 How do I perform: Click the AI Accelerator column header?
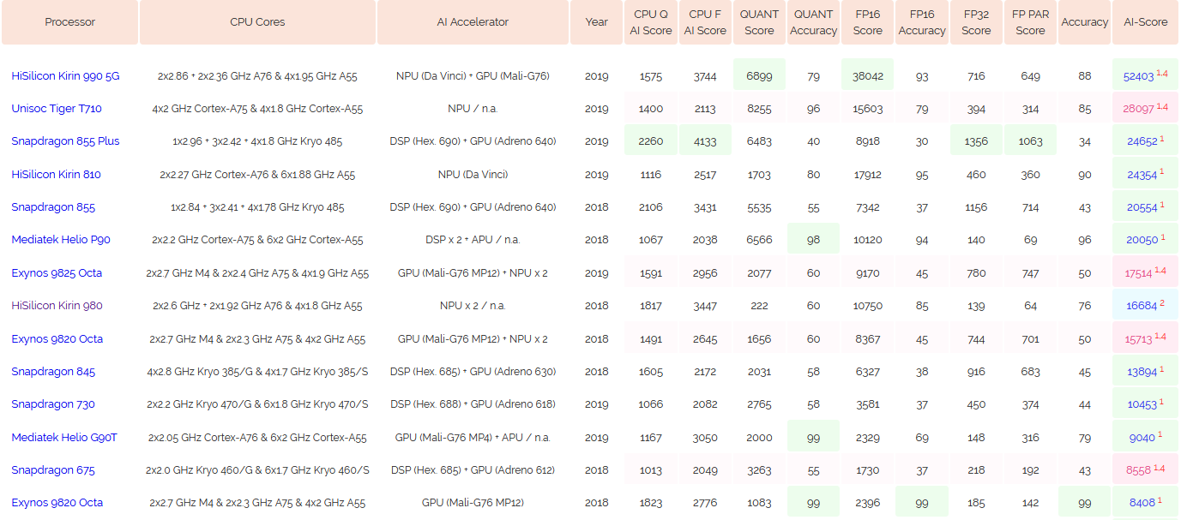[473, 22]
